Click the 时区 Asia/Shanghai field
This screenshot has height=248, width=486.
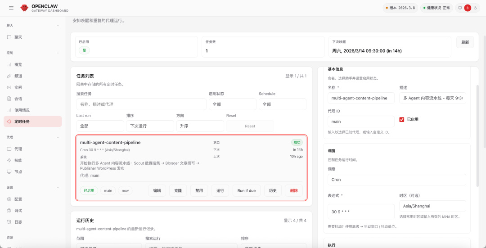[433, 206]
